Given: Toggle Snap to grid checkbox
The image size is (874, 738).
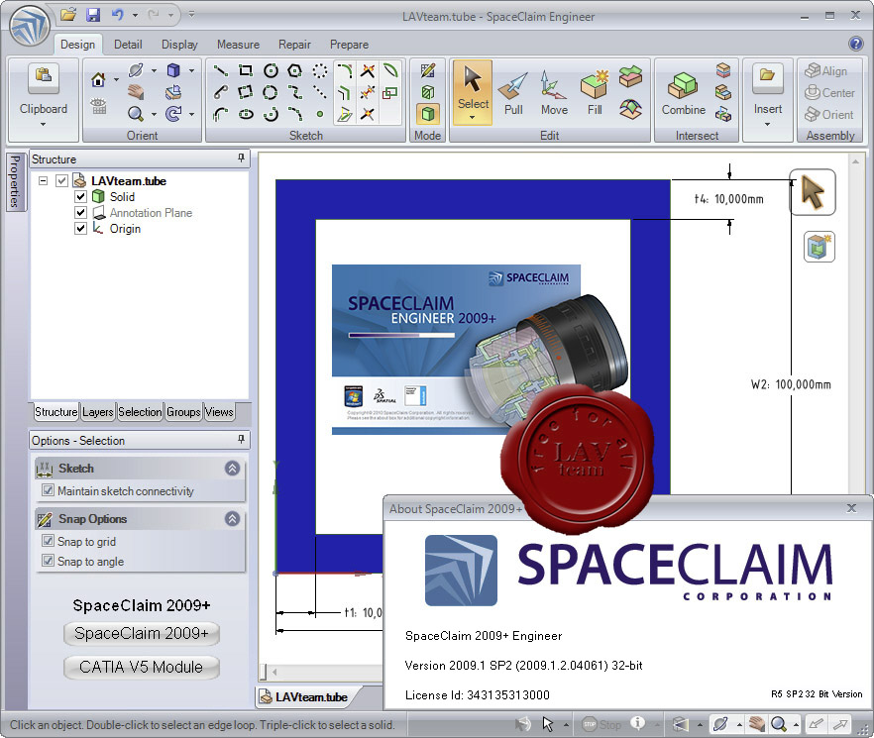Looking at the screenshot, I should [48, 541].
